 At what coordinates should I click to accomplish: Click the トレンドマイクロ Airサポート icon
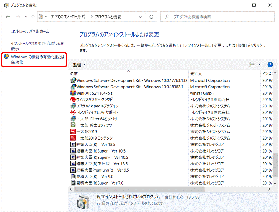click(x=73, y=112)
